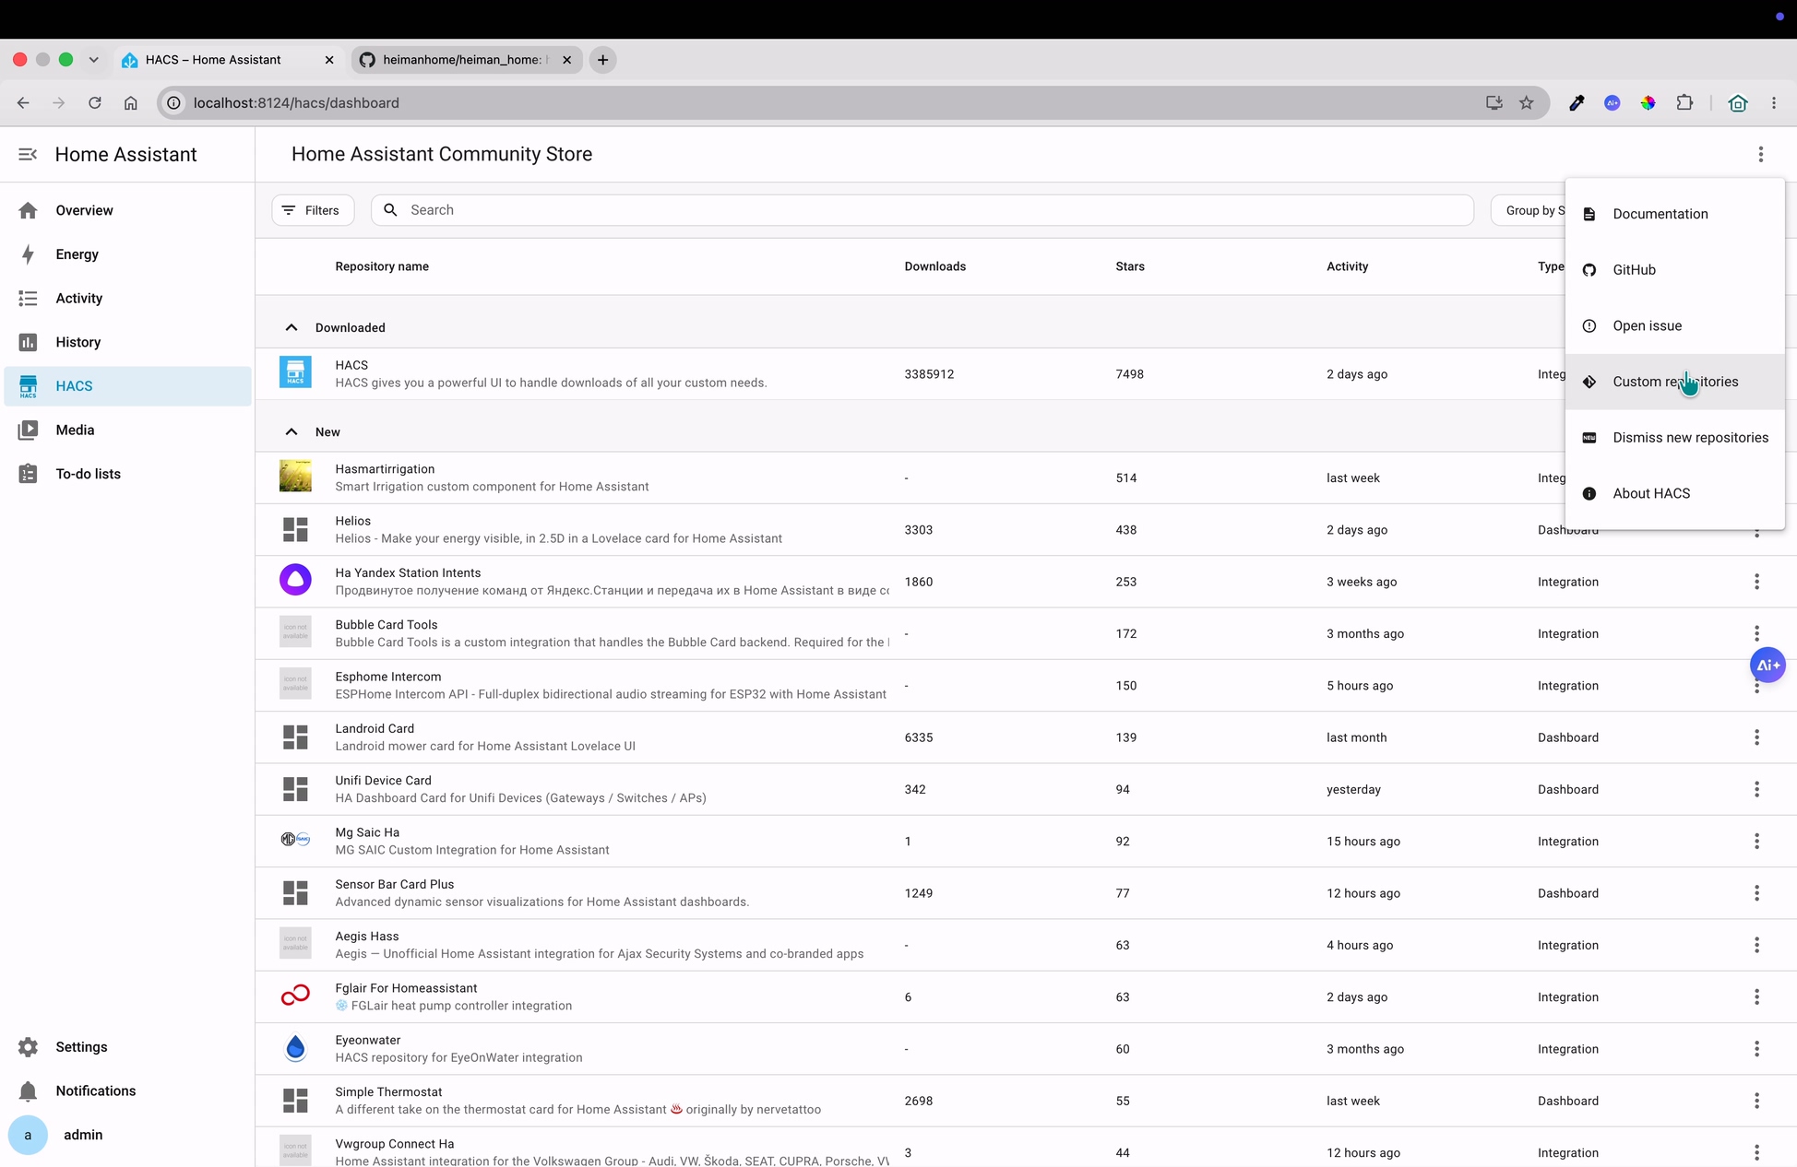Screen dimensions: 1797x1167
Task: Open row menu for Ha Yandex Station Intents
Action: coord(1756,582)
